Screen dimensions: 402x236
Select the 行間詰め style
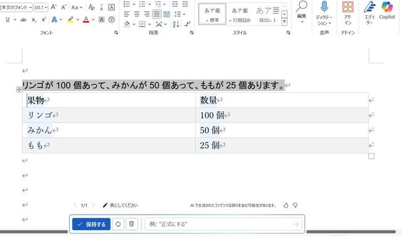click(240, 14)
